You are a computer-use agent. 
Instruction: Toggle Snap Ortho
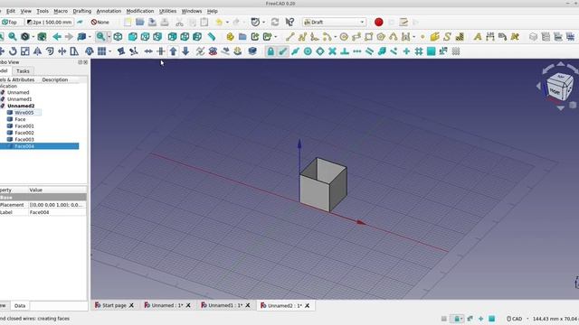[406, 51]
